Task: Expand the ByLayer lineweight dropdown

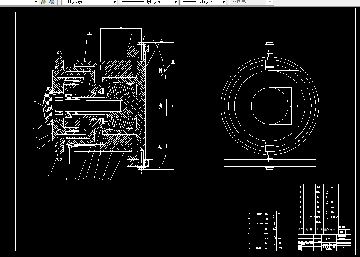Action: pyautogui.click(x=223, y=2)
